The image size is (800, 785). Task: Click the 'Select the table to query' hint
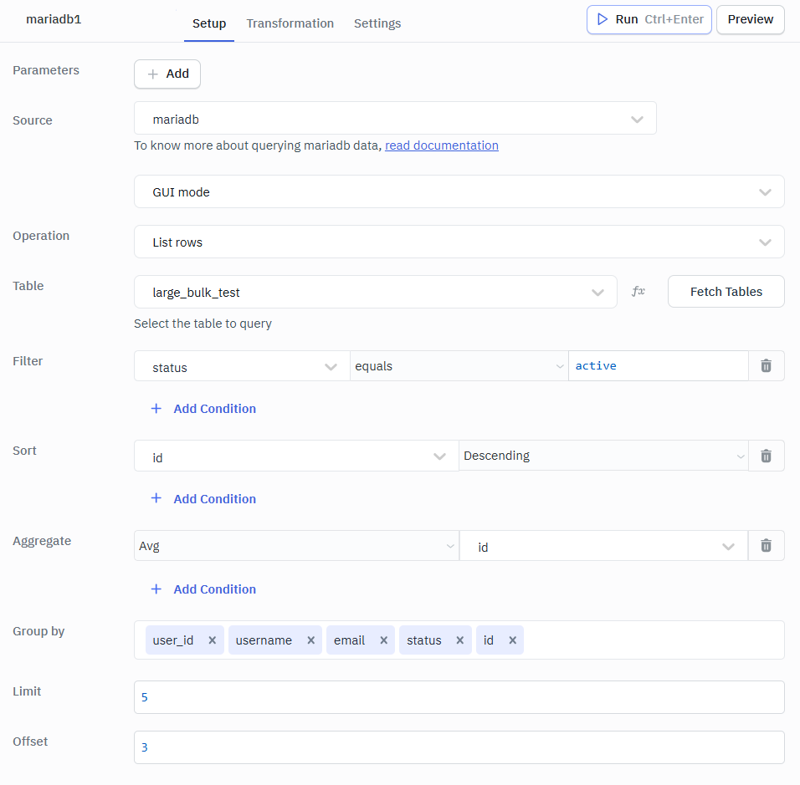pyautogui.click(x=203, y=324)
